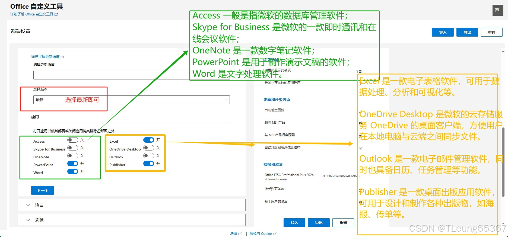Click the 与 MSI 产品语言匹配 row
Image resolution: width=508 pixels, height=237 pixels.
[280, 135]
